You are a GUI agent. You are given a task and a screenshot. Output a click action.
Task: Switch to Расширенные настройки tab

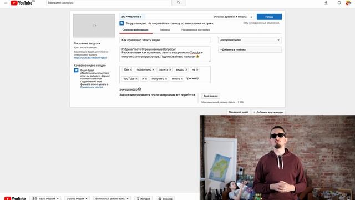coord(195,30)
